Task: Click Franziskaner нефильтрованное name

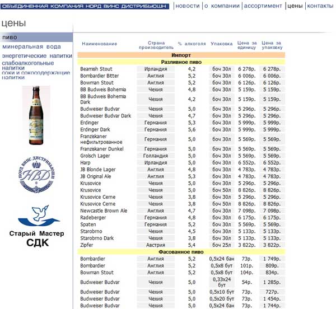Action: tap(101, 139)
